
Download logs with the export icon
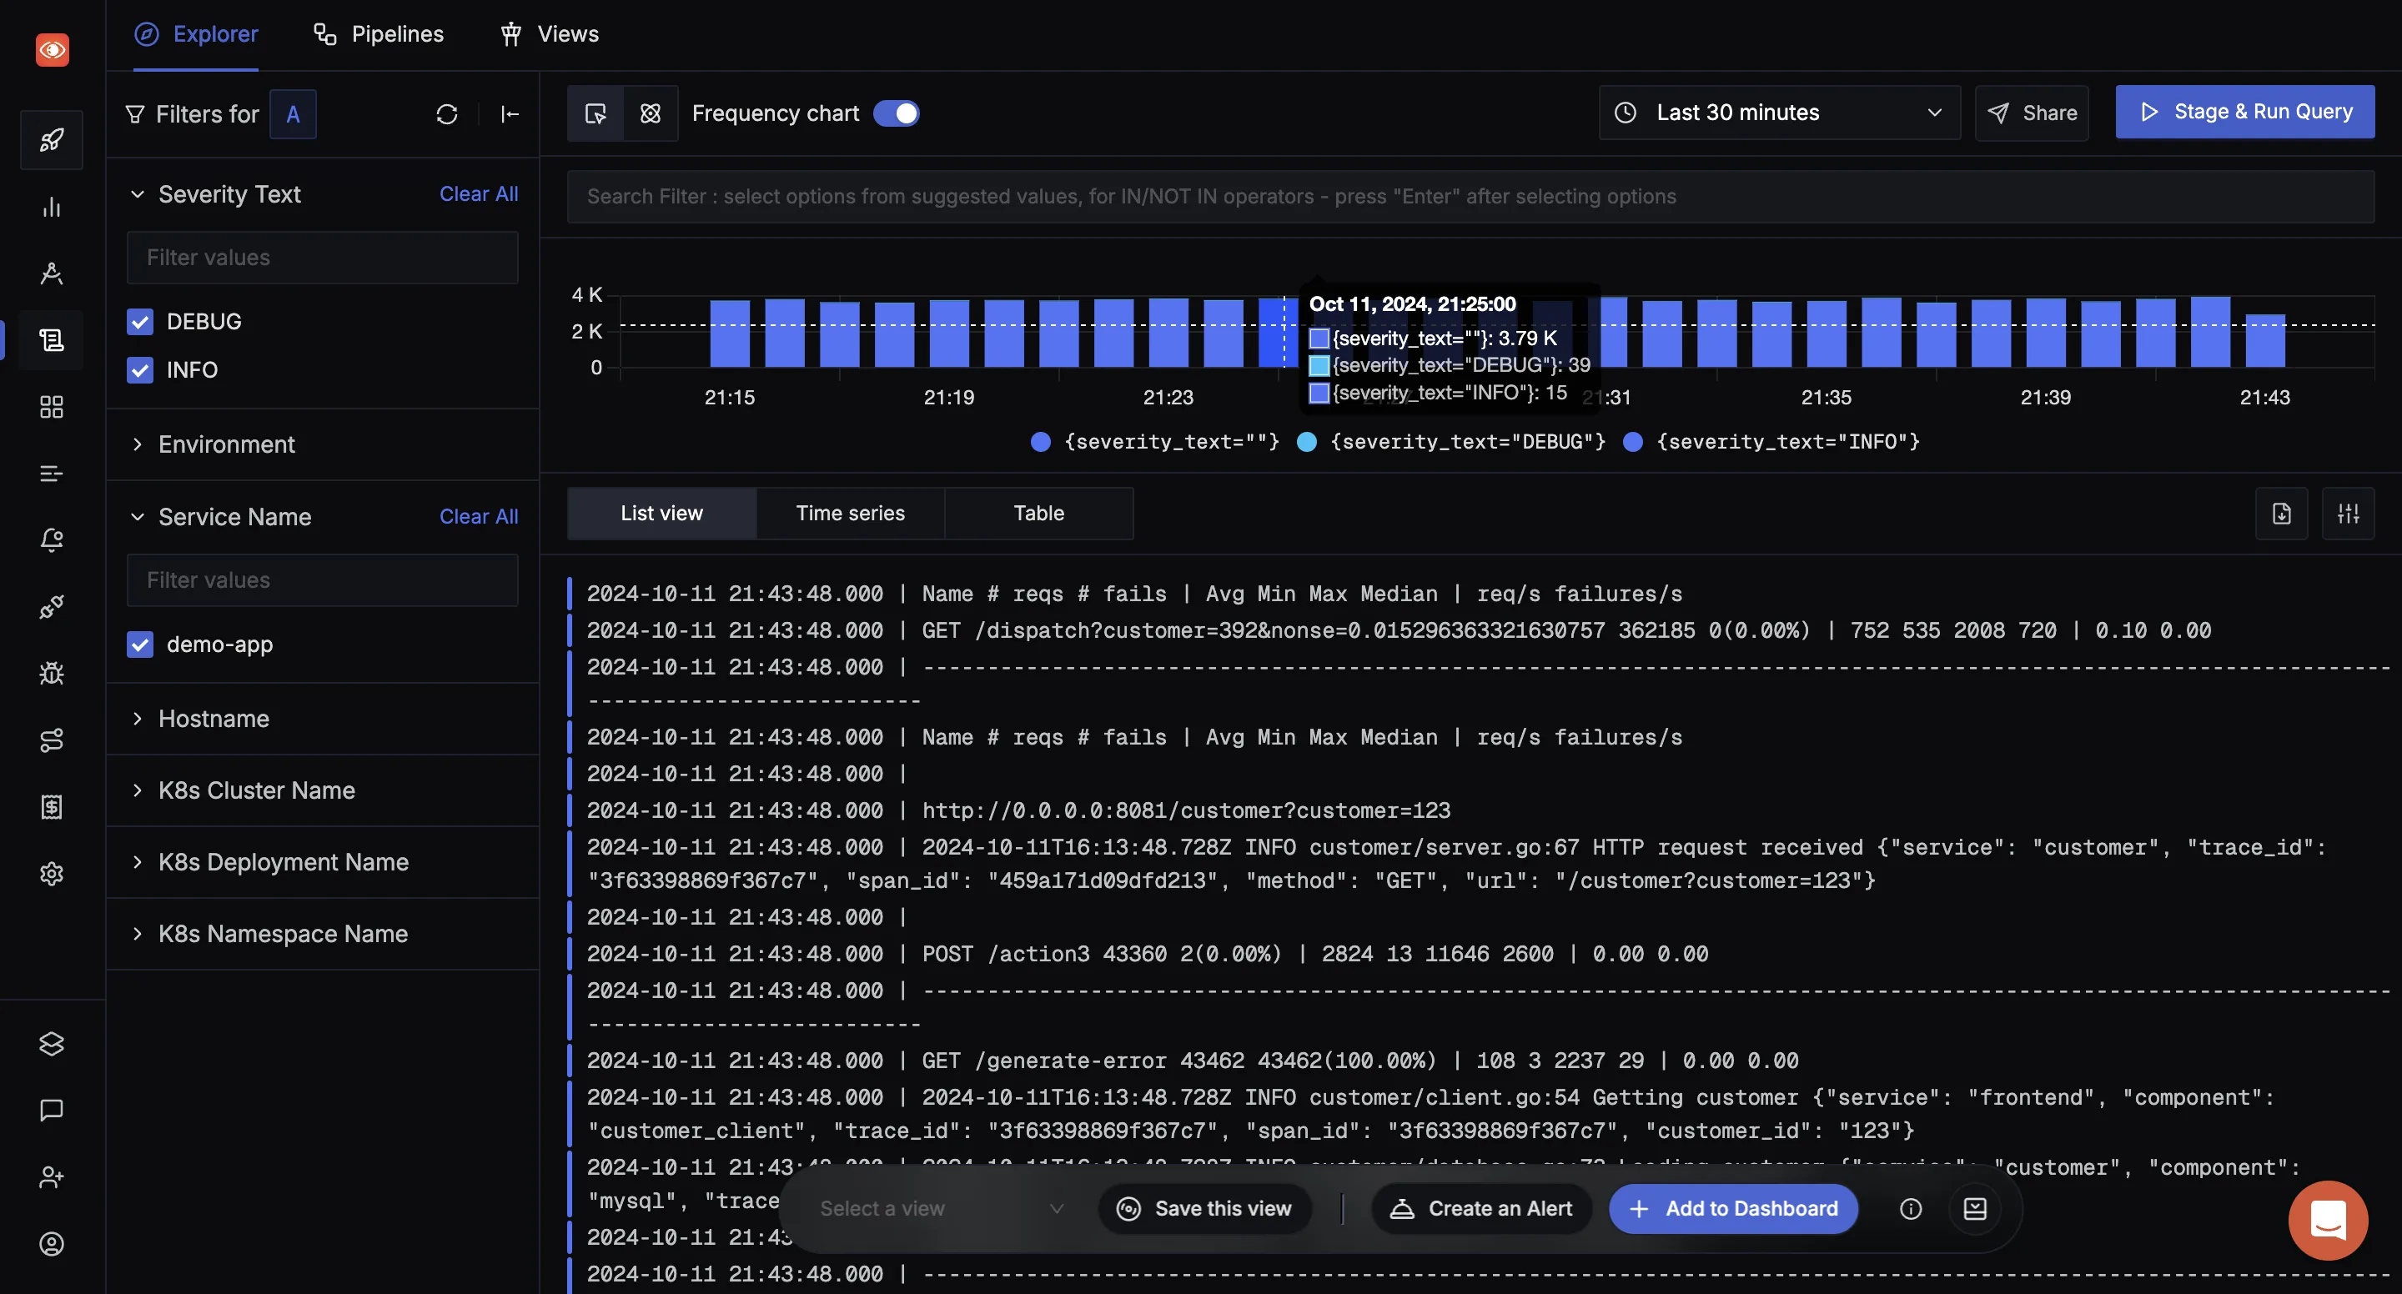(x=2282, y=514)
